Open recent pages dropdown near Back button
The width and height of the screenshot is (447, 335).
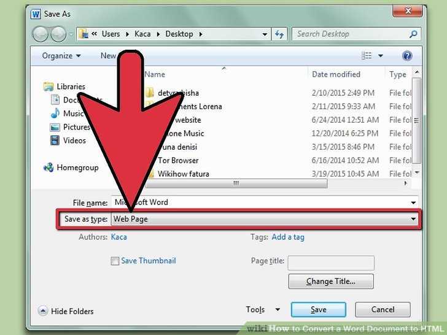click(71, 34)
